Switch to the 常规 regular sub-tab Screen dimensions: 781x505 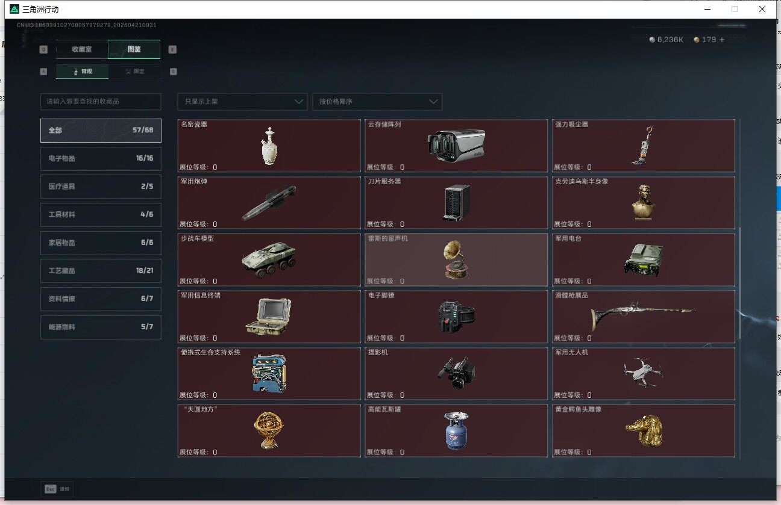[83, 72]
